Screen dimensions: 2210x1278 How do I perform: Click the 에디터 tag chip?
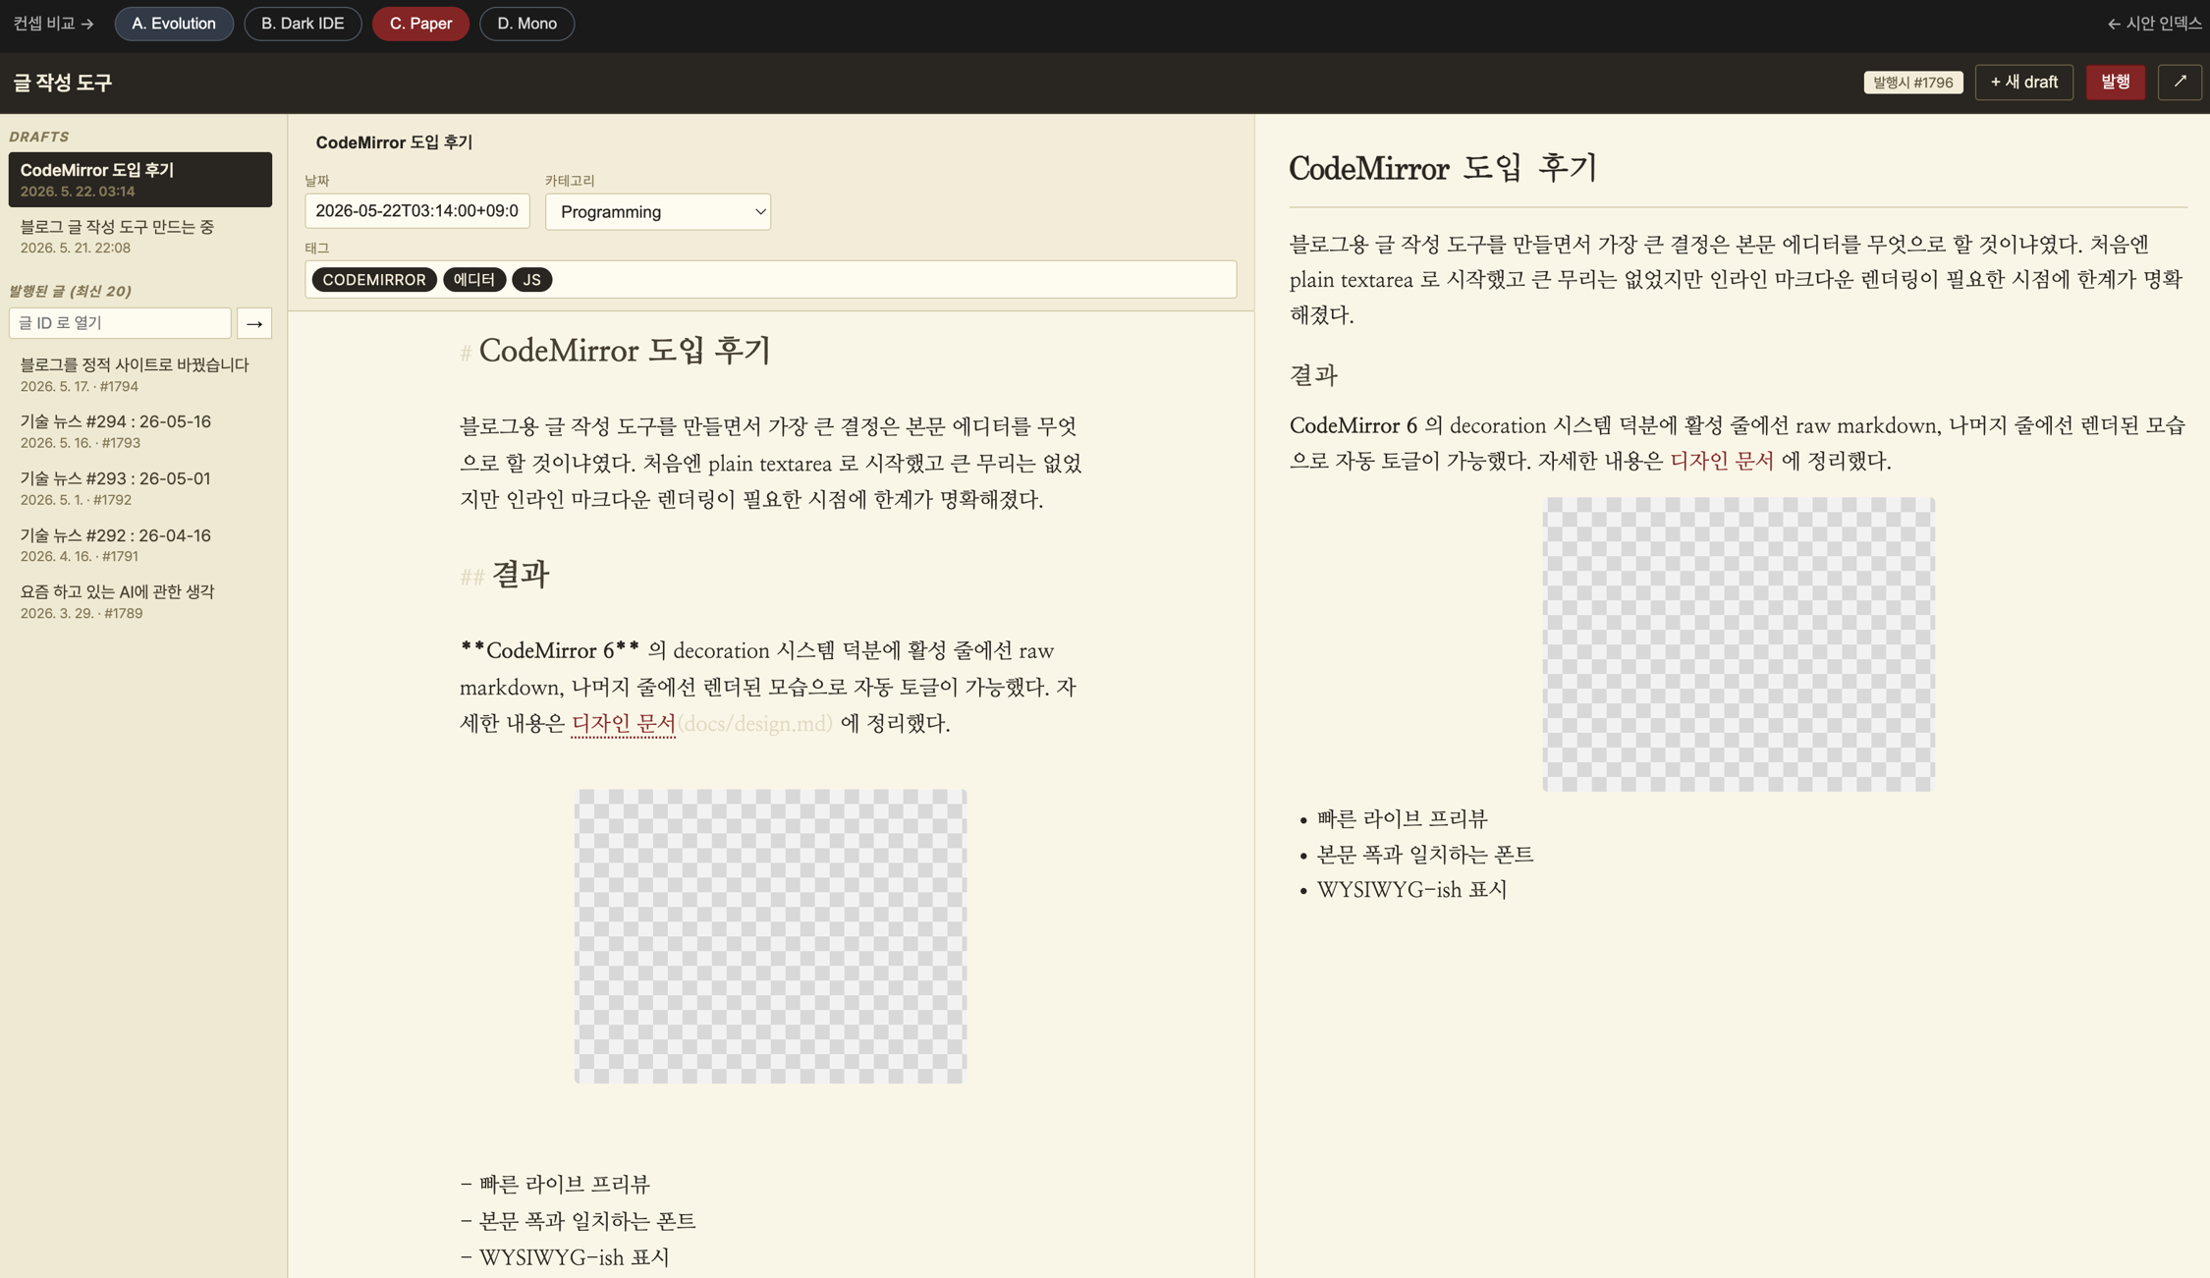pyautogui.click(x=474, y=280)
